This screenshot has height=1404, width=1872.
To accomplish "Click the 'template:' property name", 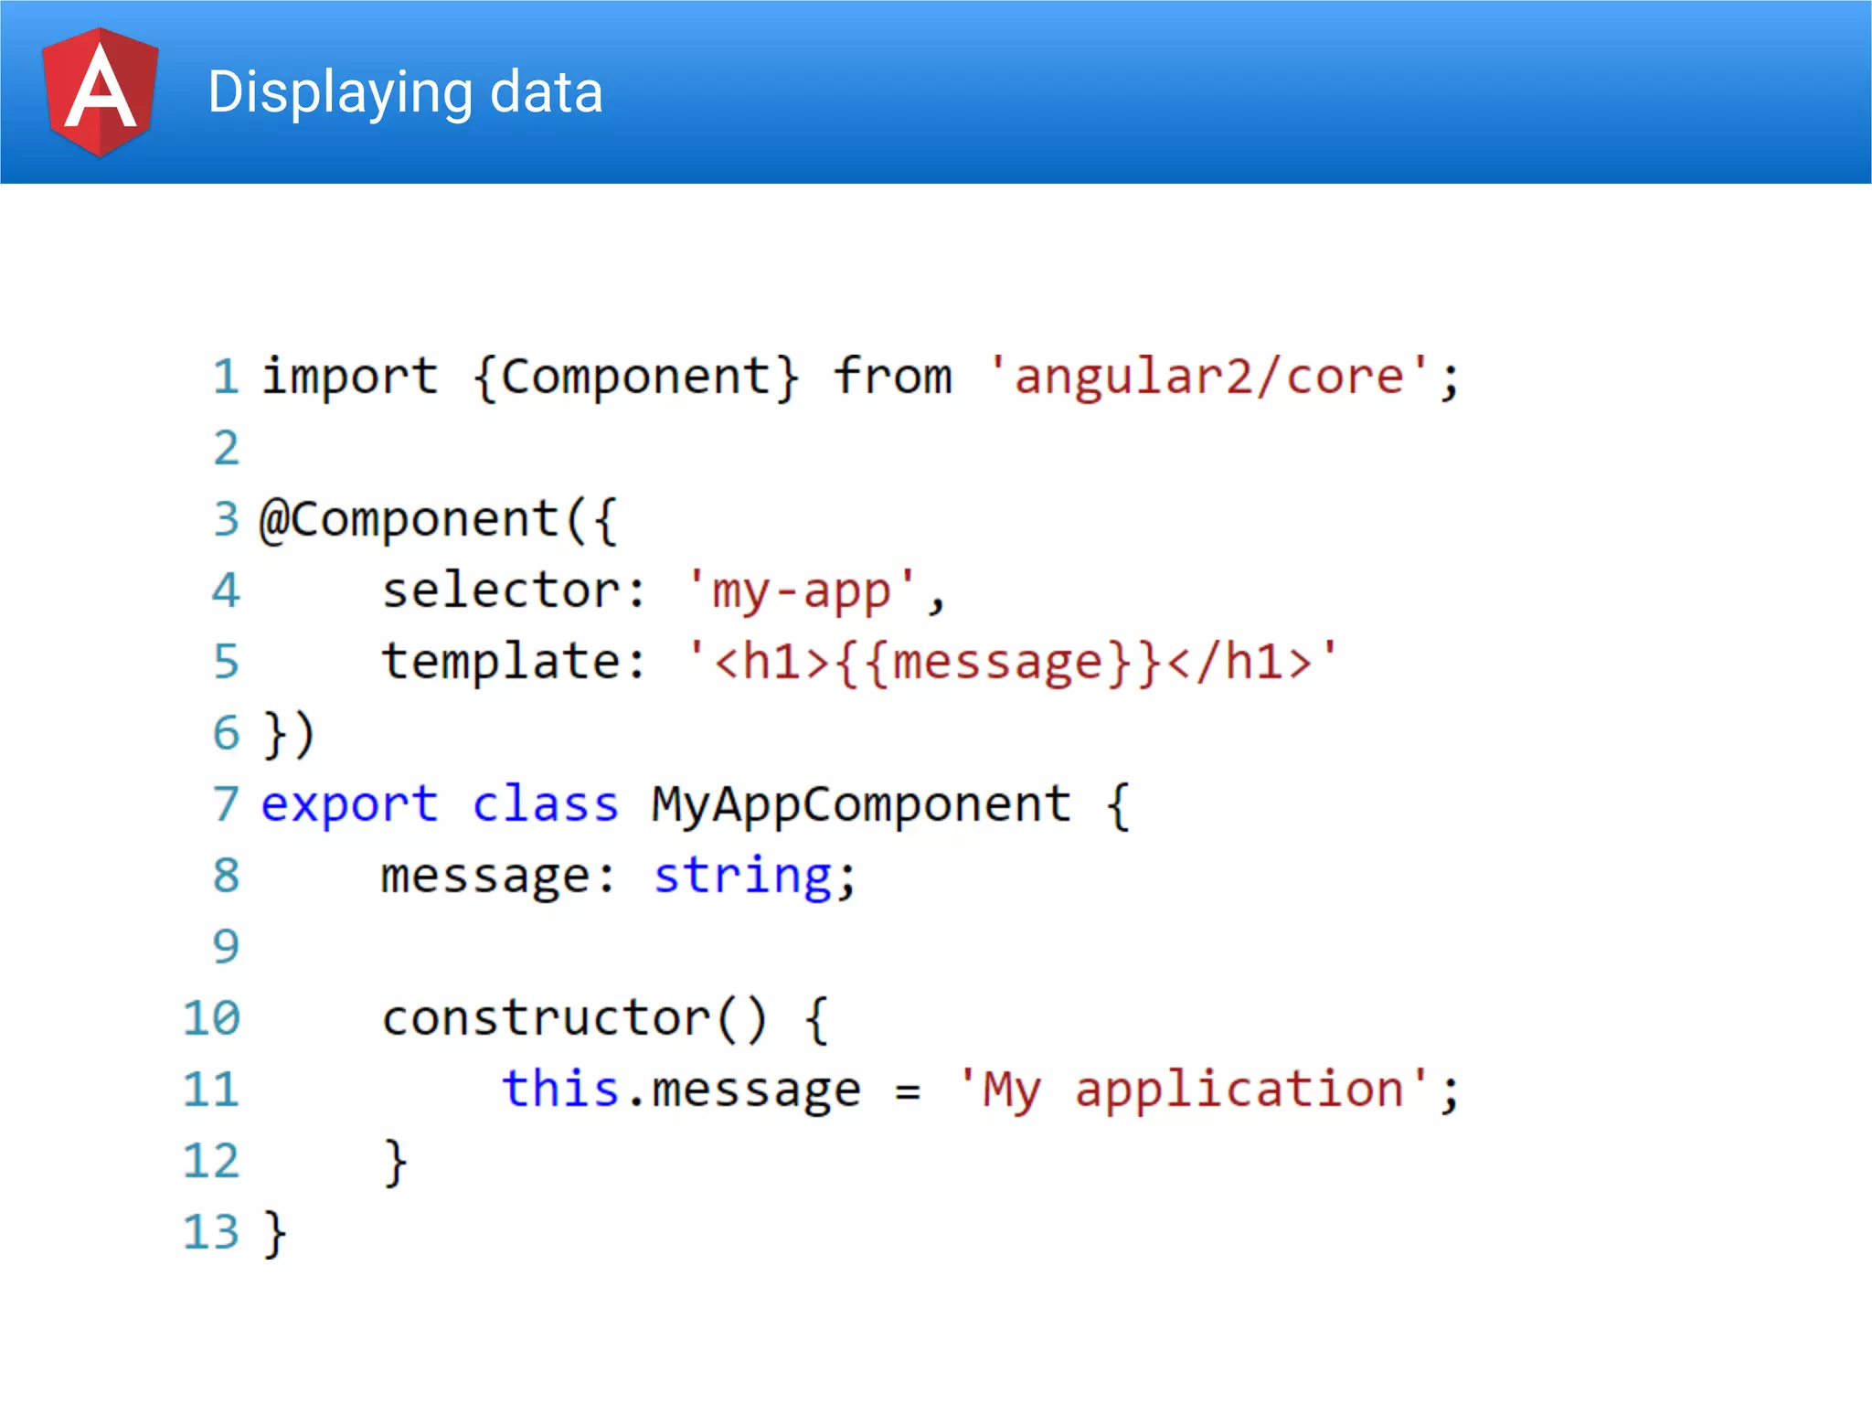I will point(514,662).
